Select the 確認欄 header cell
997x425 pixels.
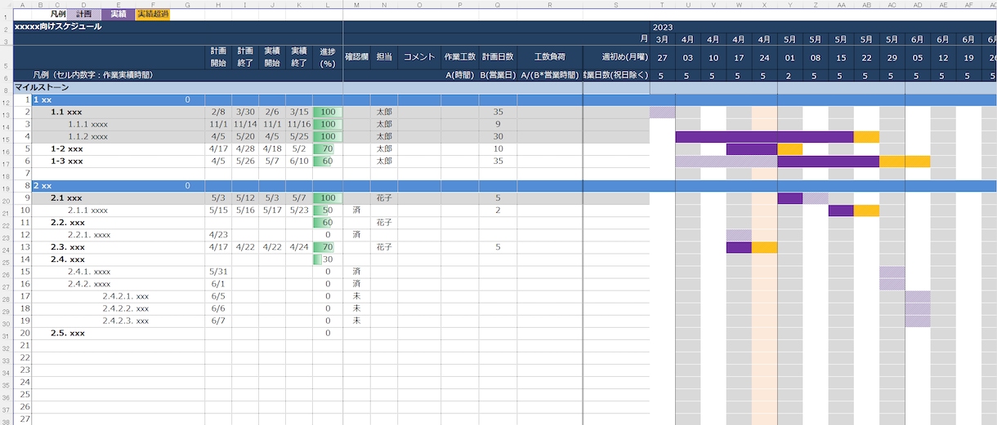[356, 57]
